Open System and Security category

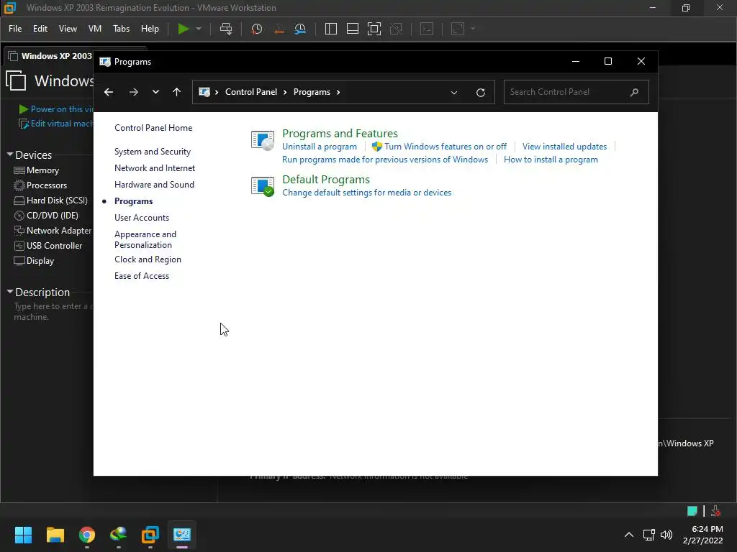153,152
